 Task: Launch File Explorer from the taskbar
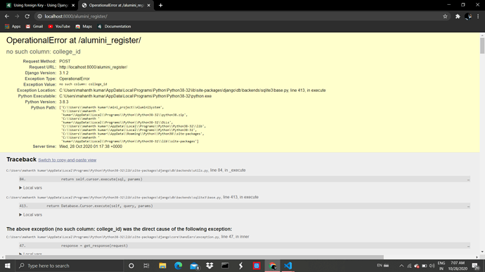coord(162,266)
